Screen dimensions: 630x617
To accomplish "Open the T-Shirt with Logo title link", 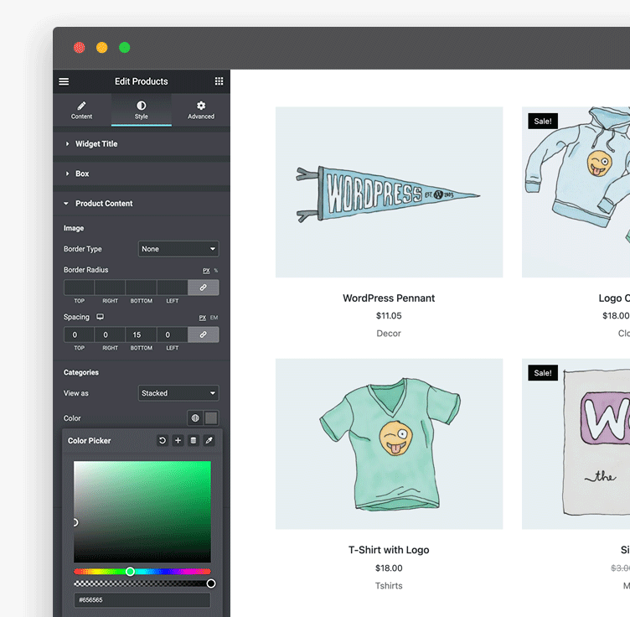I will coord(389,550).
